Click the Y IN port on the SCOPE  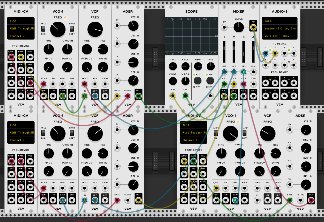coord(185,96)
